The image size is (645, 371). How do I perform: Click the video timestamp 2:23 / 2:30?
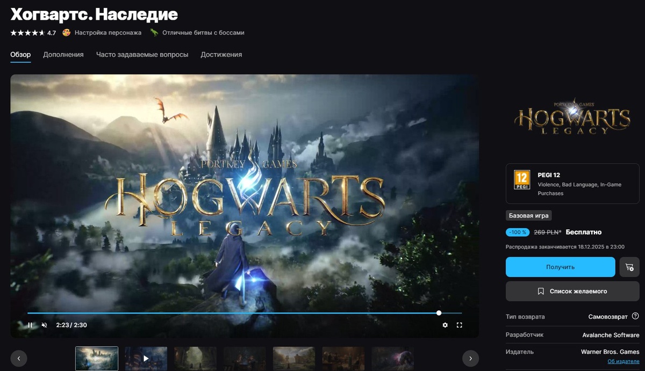point(71,325)
